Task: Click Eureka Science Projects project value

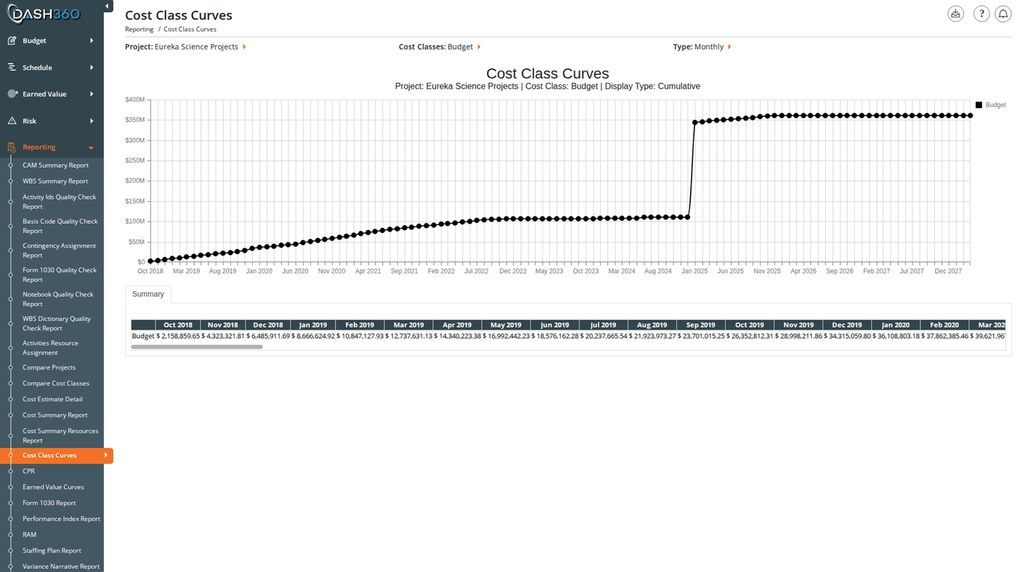Action: point(196,47)
